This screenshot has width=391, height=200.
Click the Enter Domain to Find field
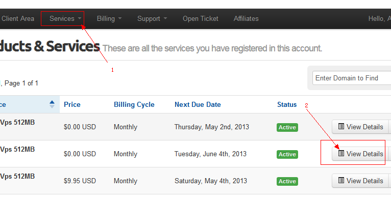(352, 78)
